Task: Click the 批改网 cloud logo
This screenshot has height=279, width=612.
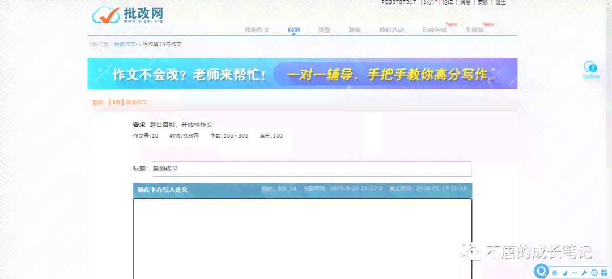Action: (127, 15)
